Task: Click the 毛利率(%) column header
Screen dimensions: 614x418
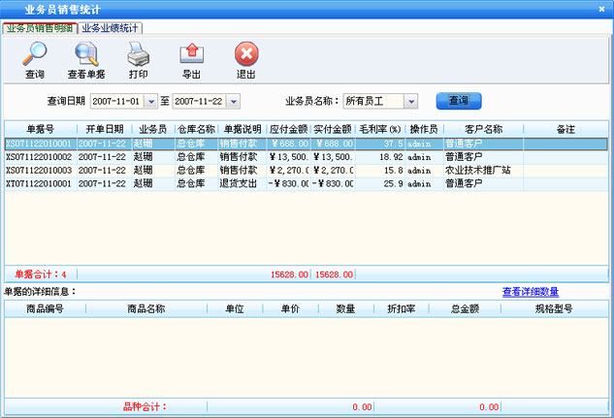Action: tap(380, 129)
